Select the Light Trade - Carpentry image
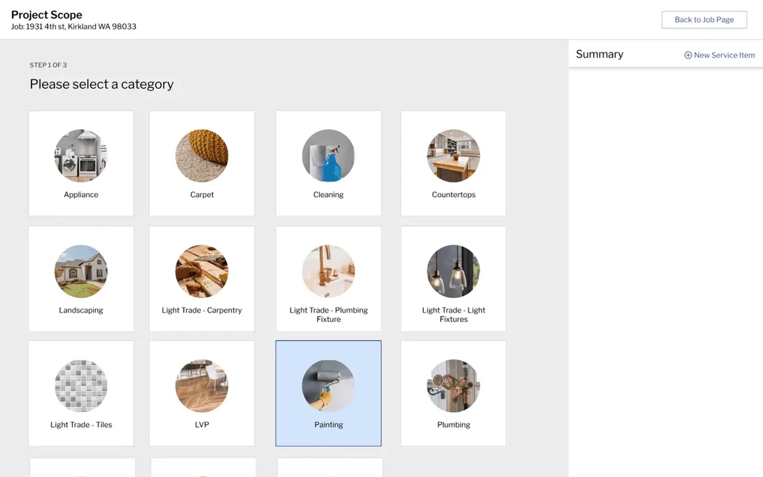 pyautogui.click(x=202, y=271)
